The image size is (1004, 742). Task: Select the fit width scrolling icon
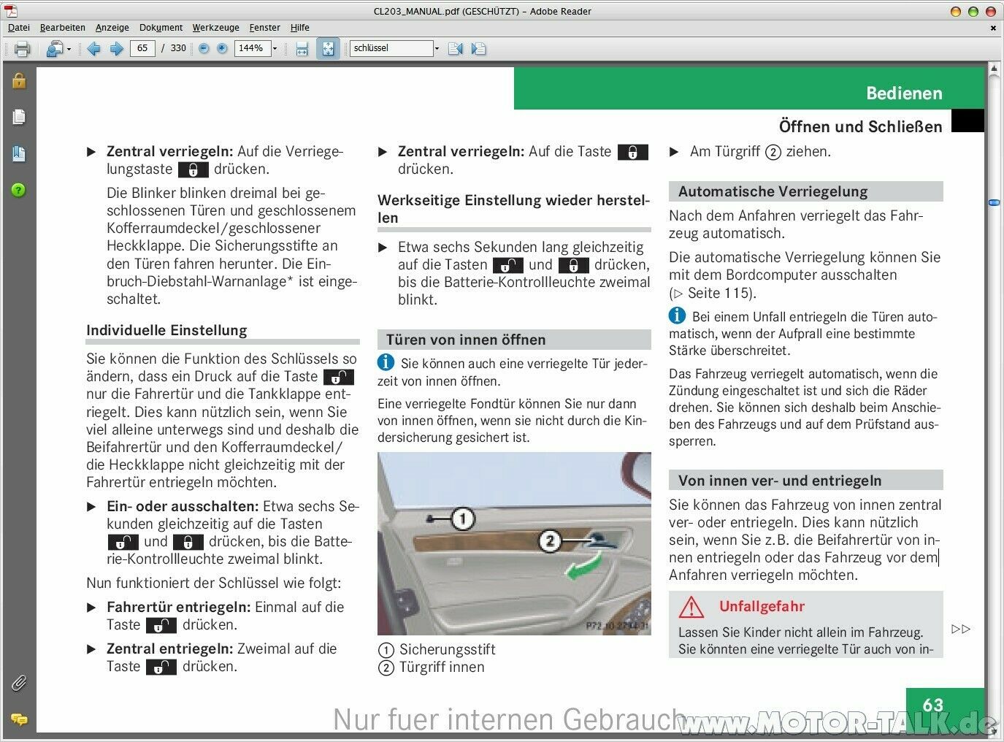[x=302, y=49]
